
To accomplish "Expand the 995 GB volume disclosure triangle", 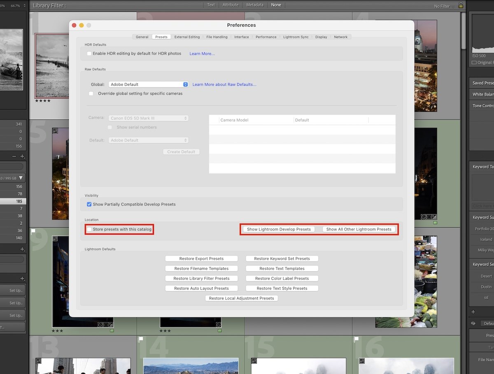I will [x=22, y=178].
